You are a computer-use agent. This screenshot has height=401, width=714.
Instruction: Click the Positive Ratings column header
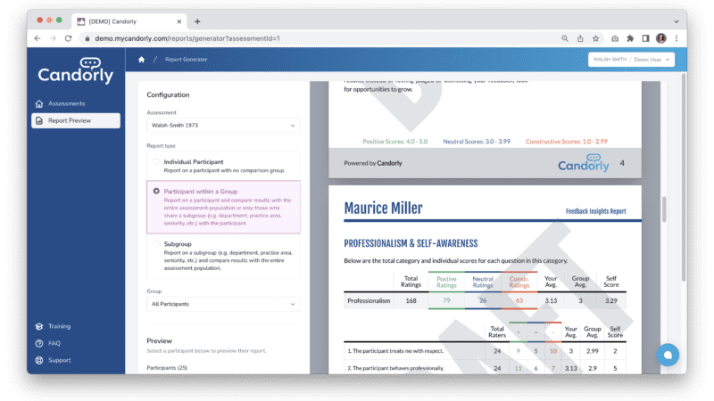coord(446,282)
